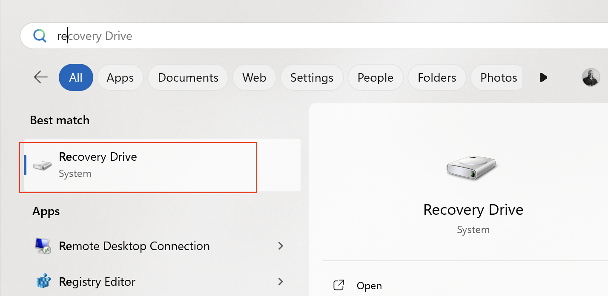Click the magnifier icon in the search box

pyautogui.click(x=40, y=36)
